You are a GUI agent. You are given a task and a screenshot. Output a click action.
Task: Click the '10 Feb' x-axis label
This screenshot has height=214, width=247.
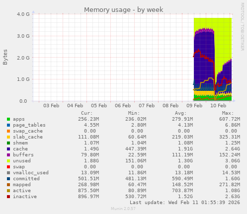[x=218, y=106]
